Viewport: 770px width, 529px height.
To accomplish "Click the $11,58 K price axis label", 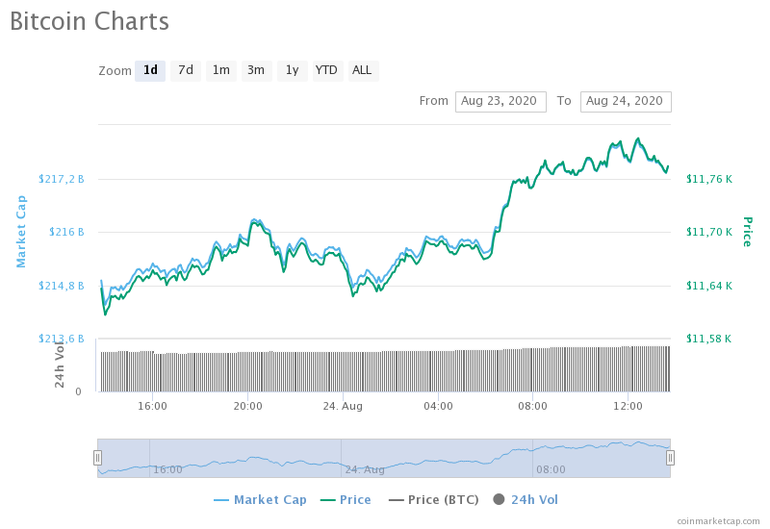I will point(708,339).
